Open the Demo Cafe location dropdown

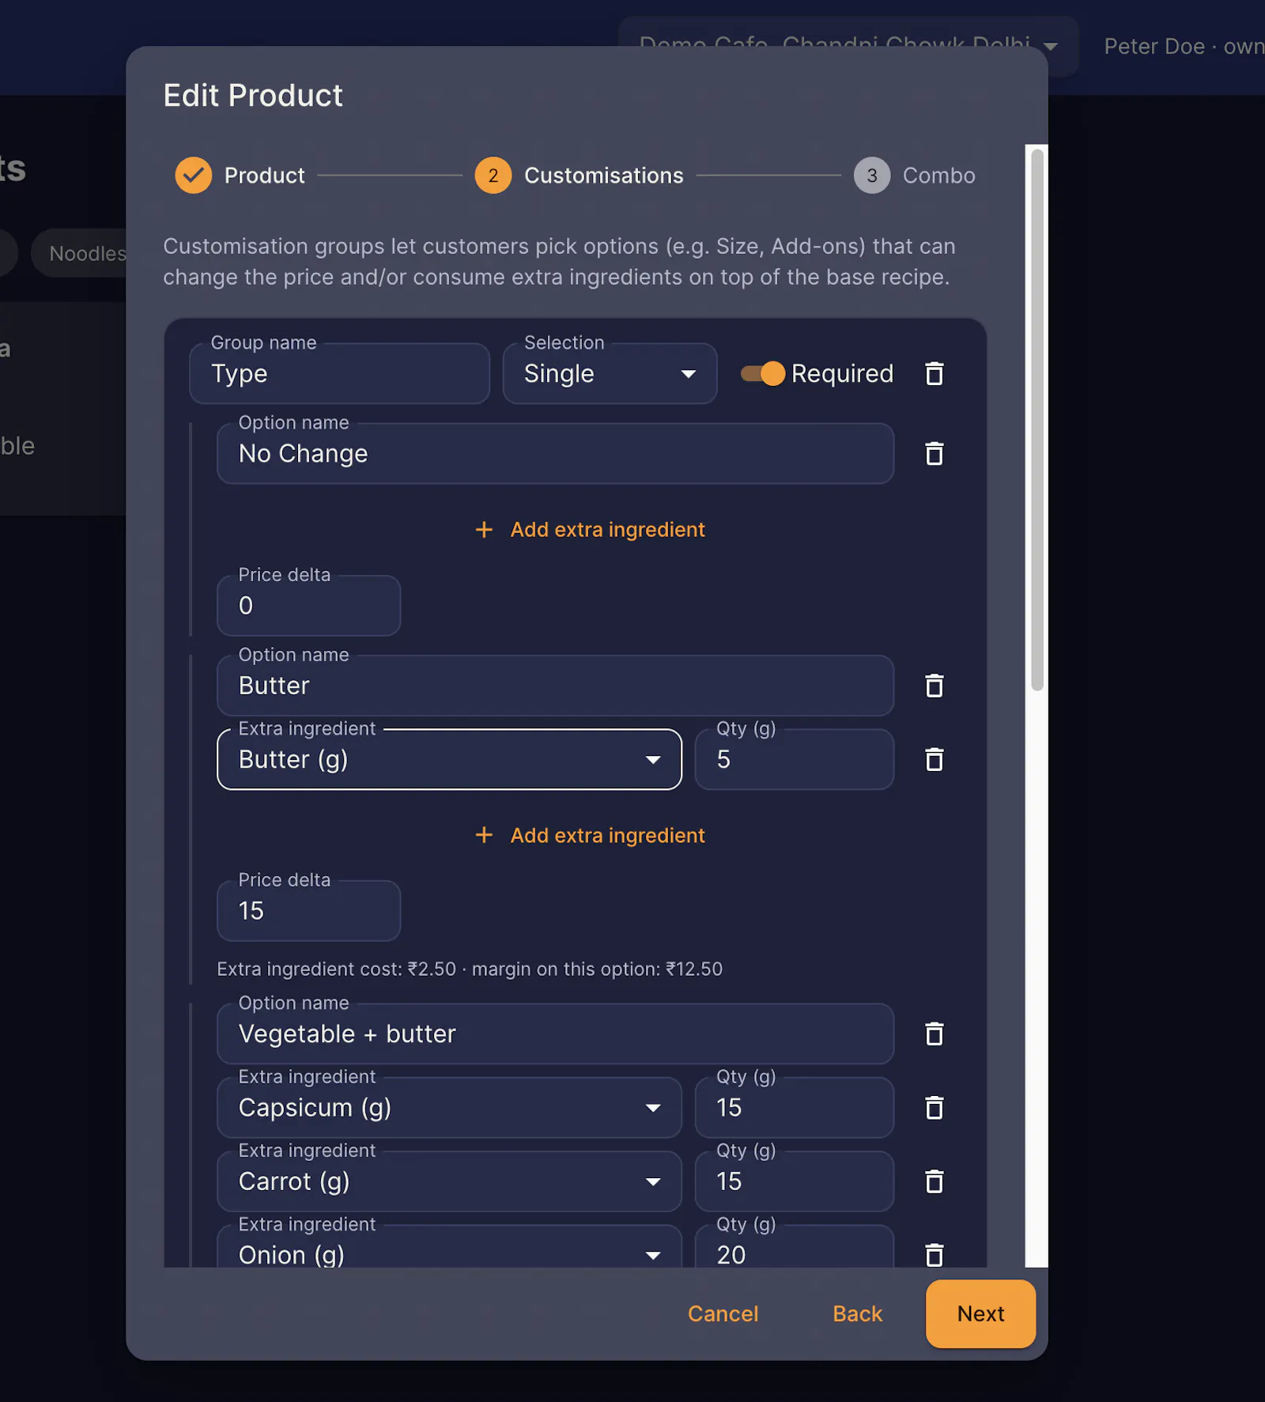tap(848, 46)
